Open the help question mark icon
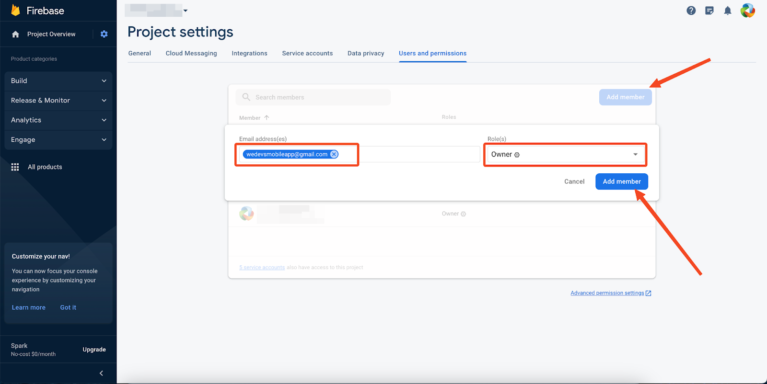 [x=691, y=11]
